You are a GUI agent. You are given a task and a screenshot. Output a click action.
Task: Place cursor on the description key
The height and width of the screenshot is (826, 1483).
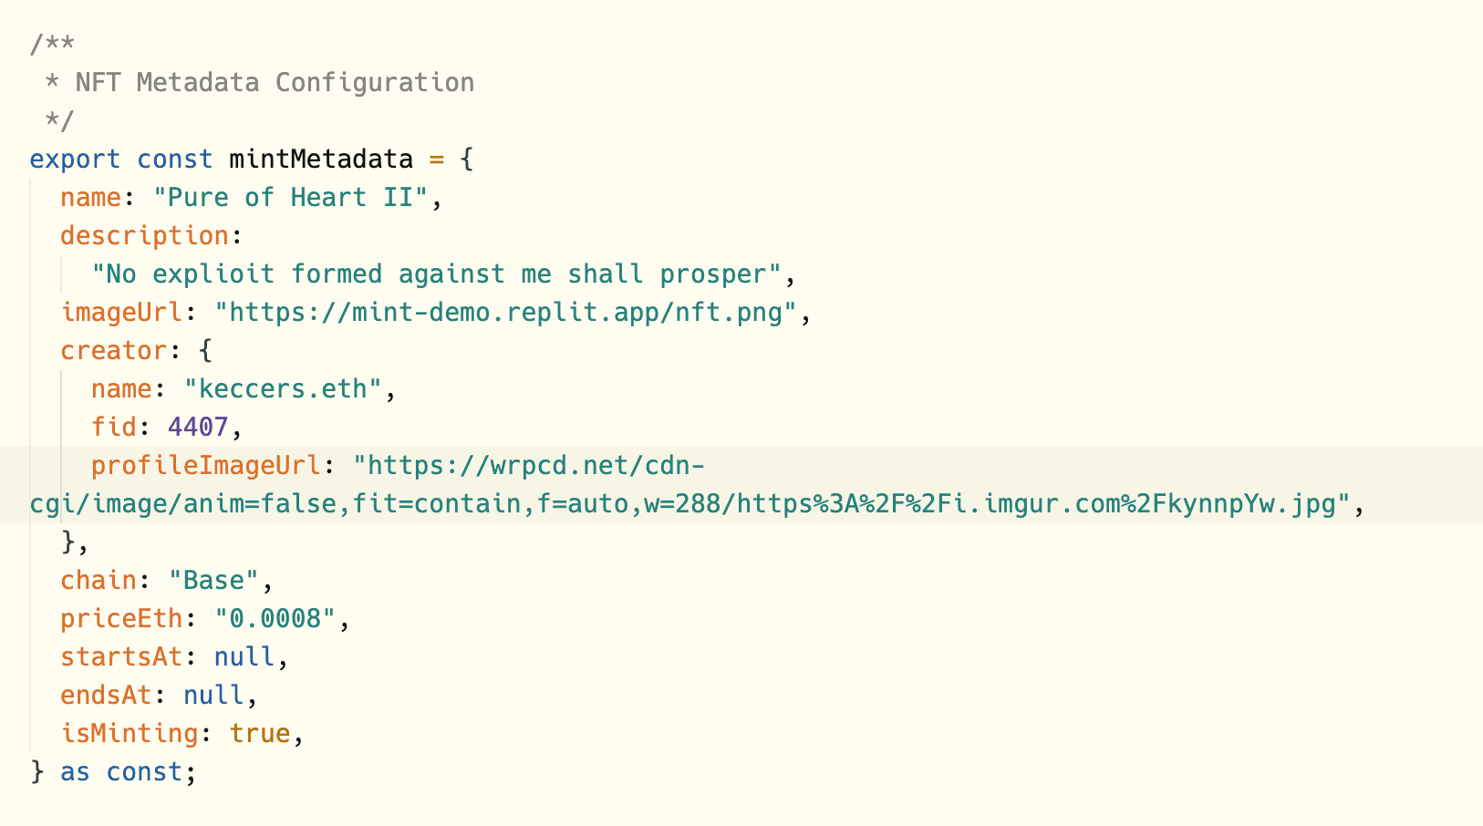click(x=144, y=235)
